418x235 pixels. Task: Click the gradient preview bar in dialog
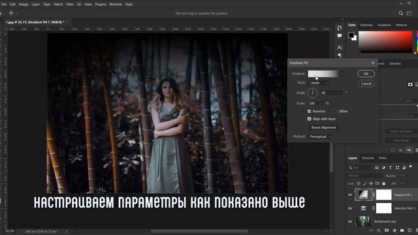point(323,74)
